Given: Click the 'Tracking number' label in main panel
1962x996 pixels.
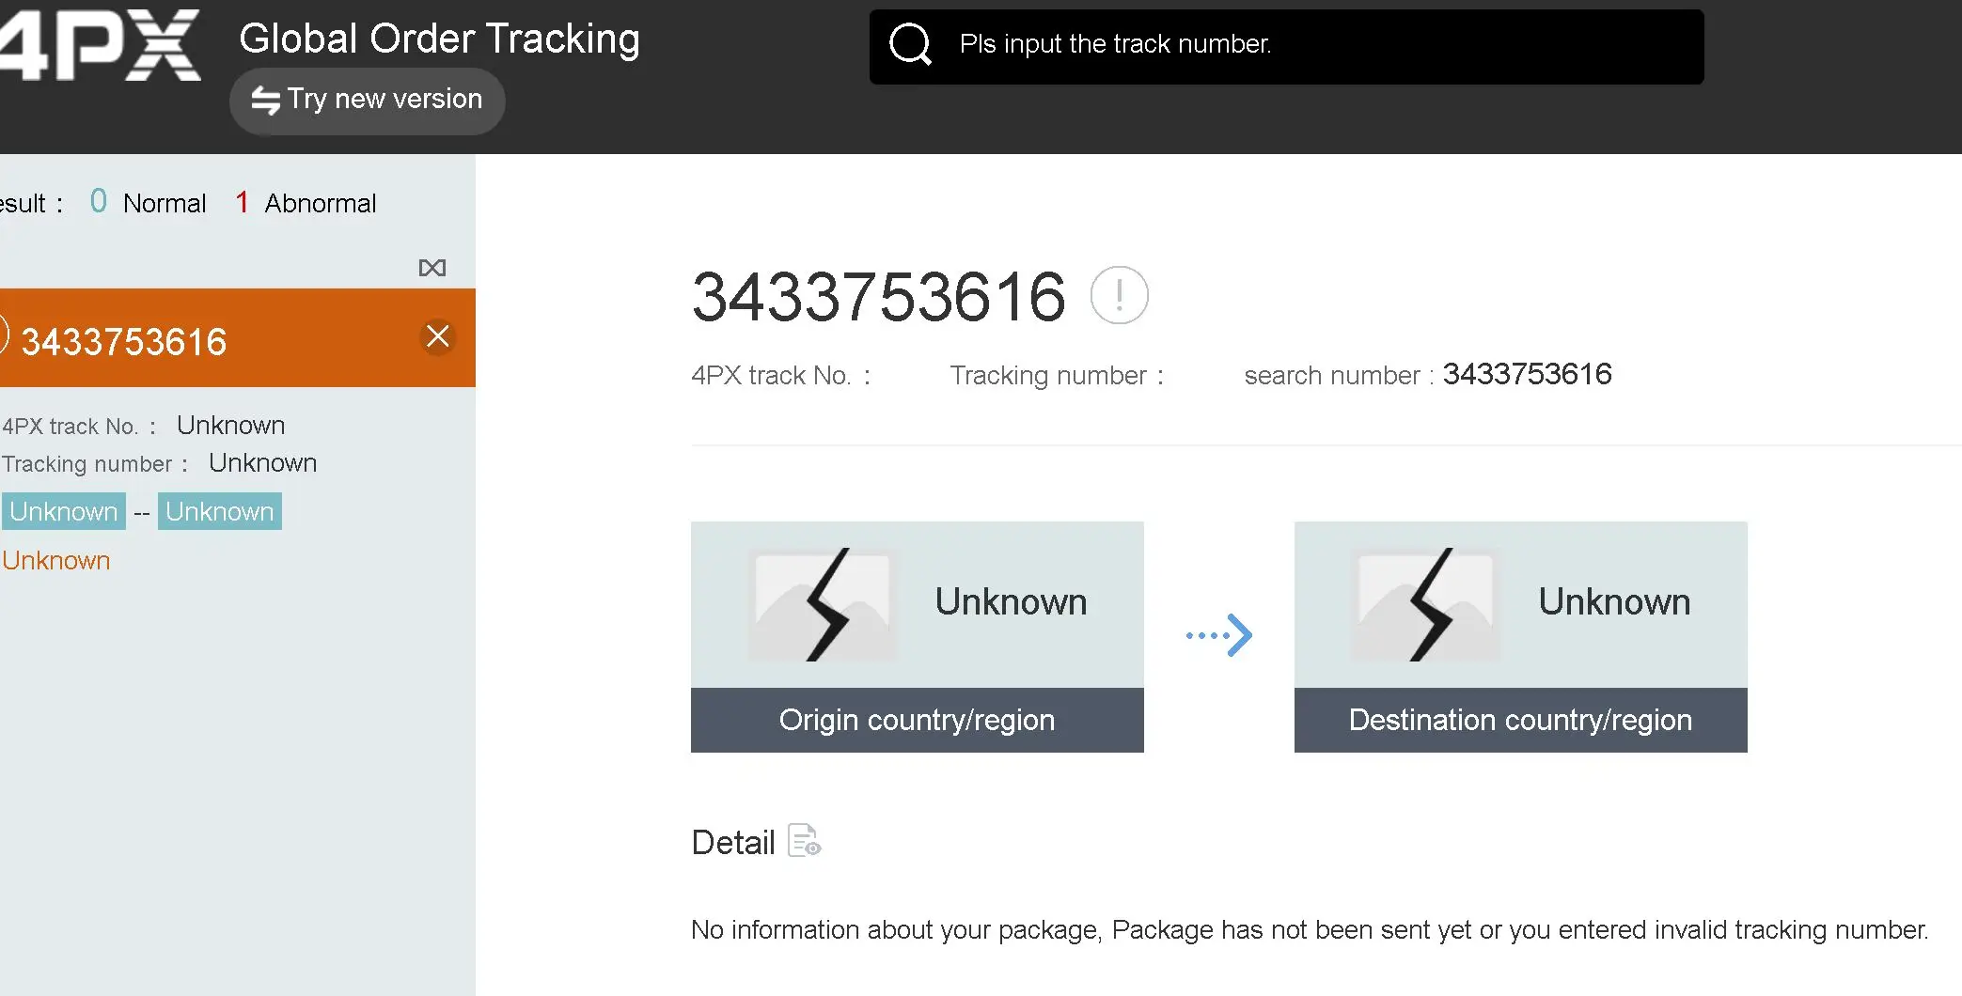Looking at the screenshot, I should (x=1057, y=376).
